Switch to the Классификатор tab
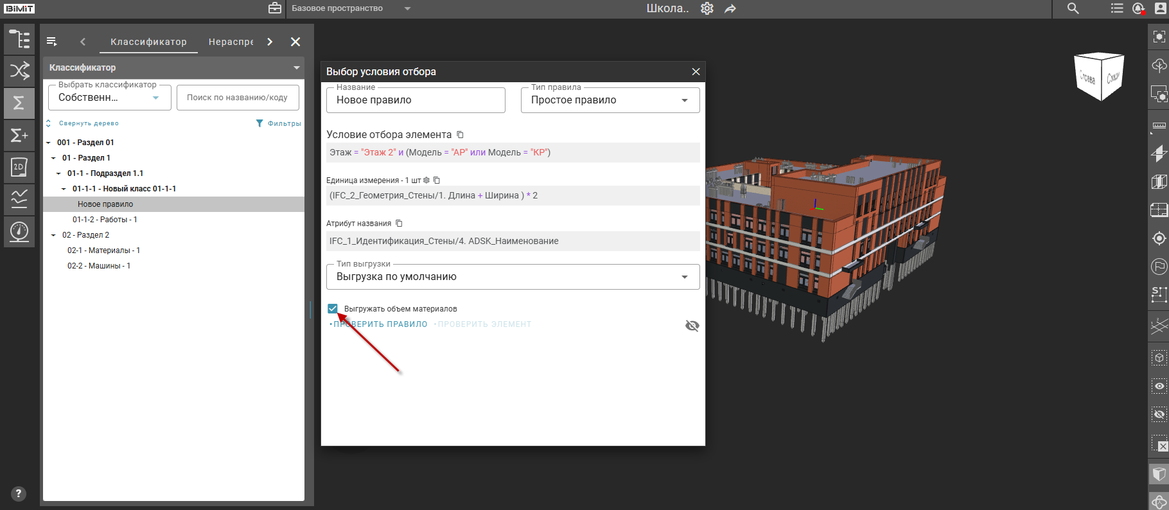Image resolution: width=1169 pixels, height=510 pixels. click(148, 42)
